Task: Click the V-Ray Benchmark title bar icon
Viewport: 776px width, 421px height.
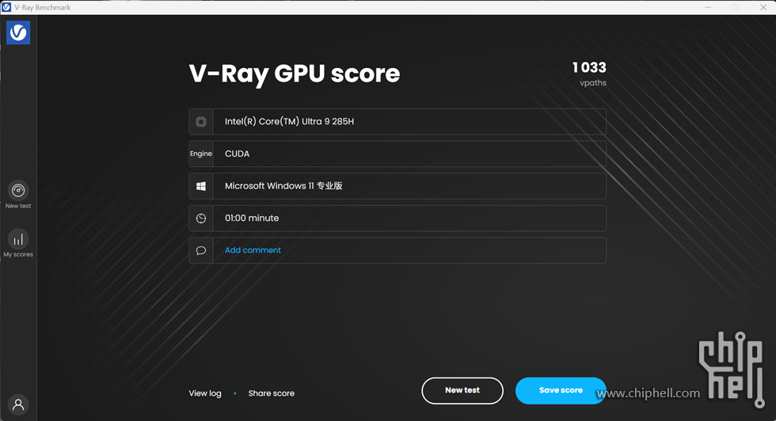Action: pos(6,7)
